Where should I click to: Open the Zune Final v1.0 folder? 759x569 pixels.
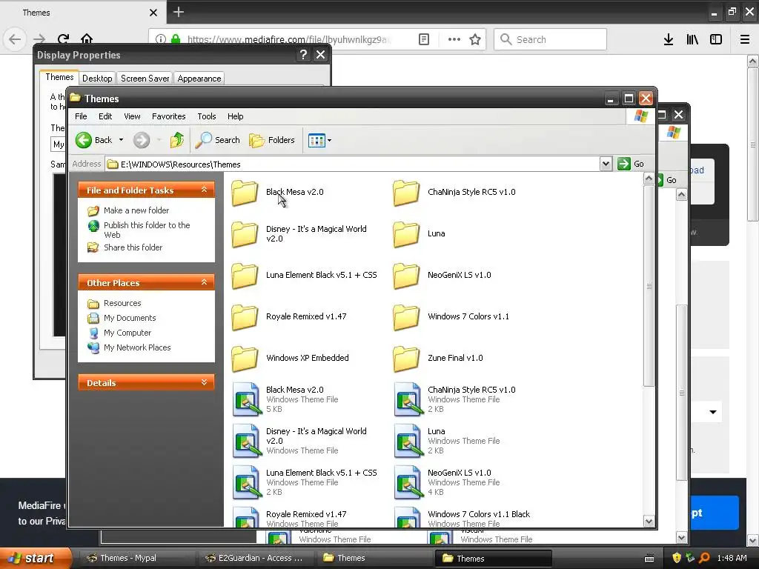click(438, 359)
